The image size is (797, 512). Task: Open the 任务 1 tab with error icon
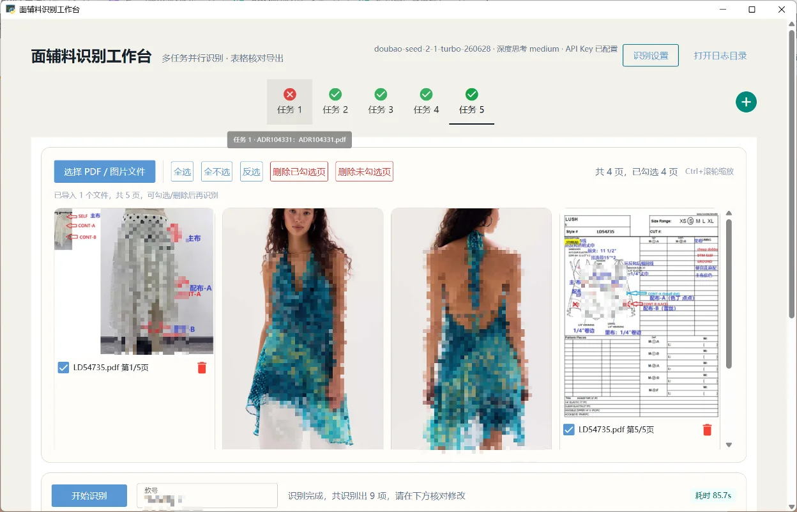tap(289, 102)
